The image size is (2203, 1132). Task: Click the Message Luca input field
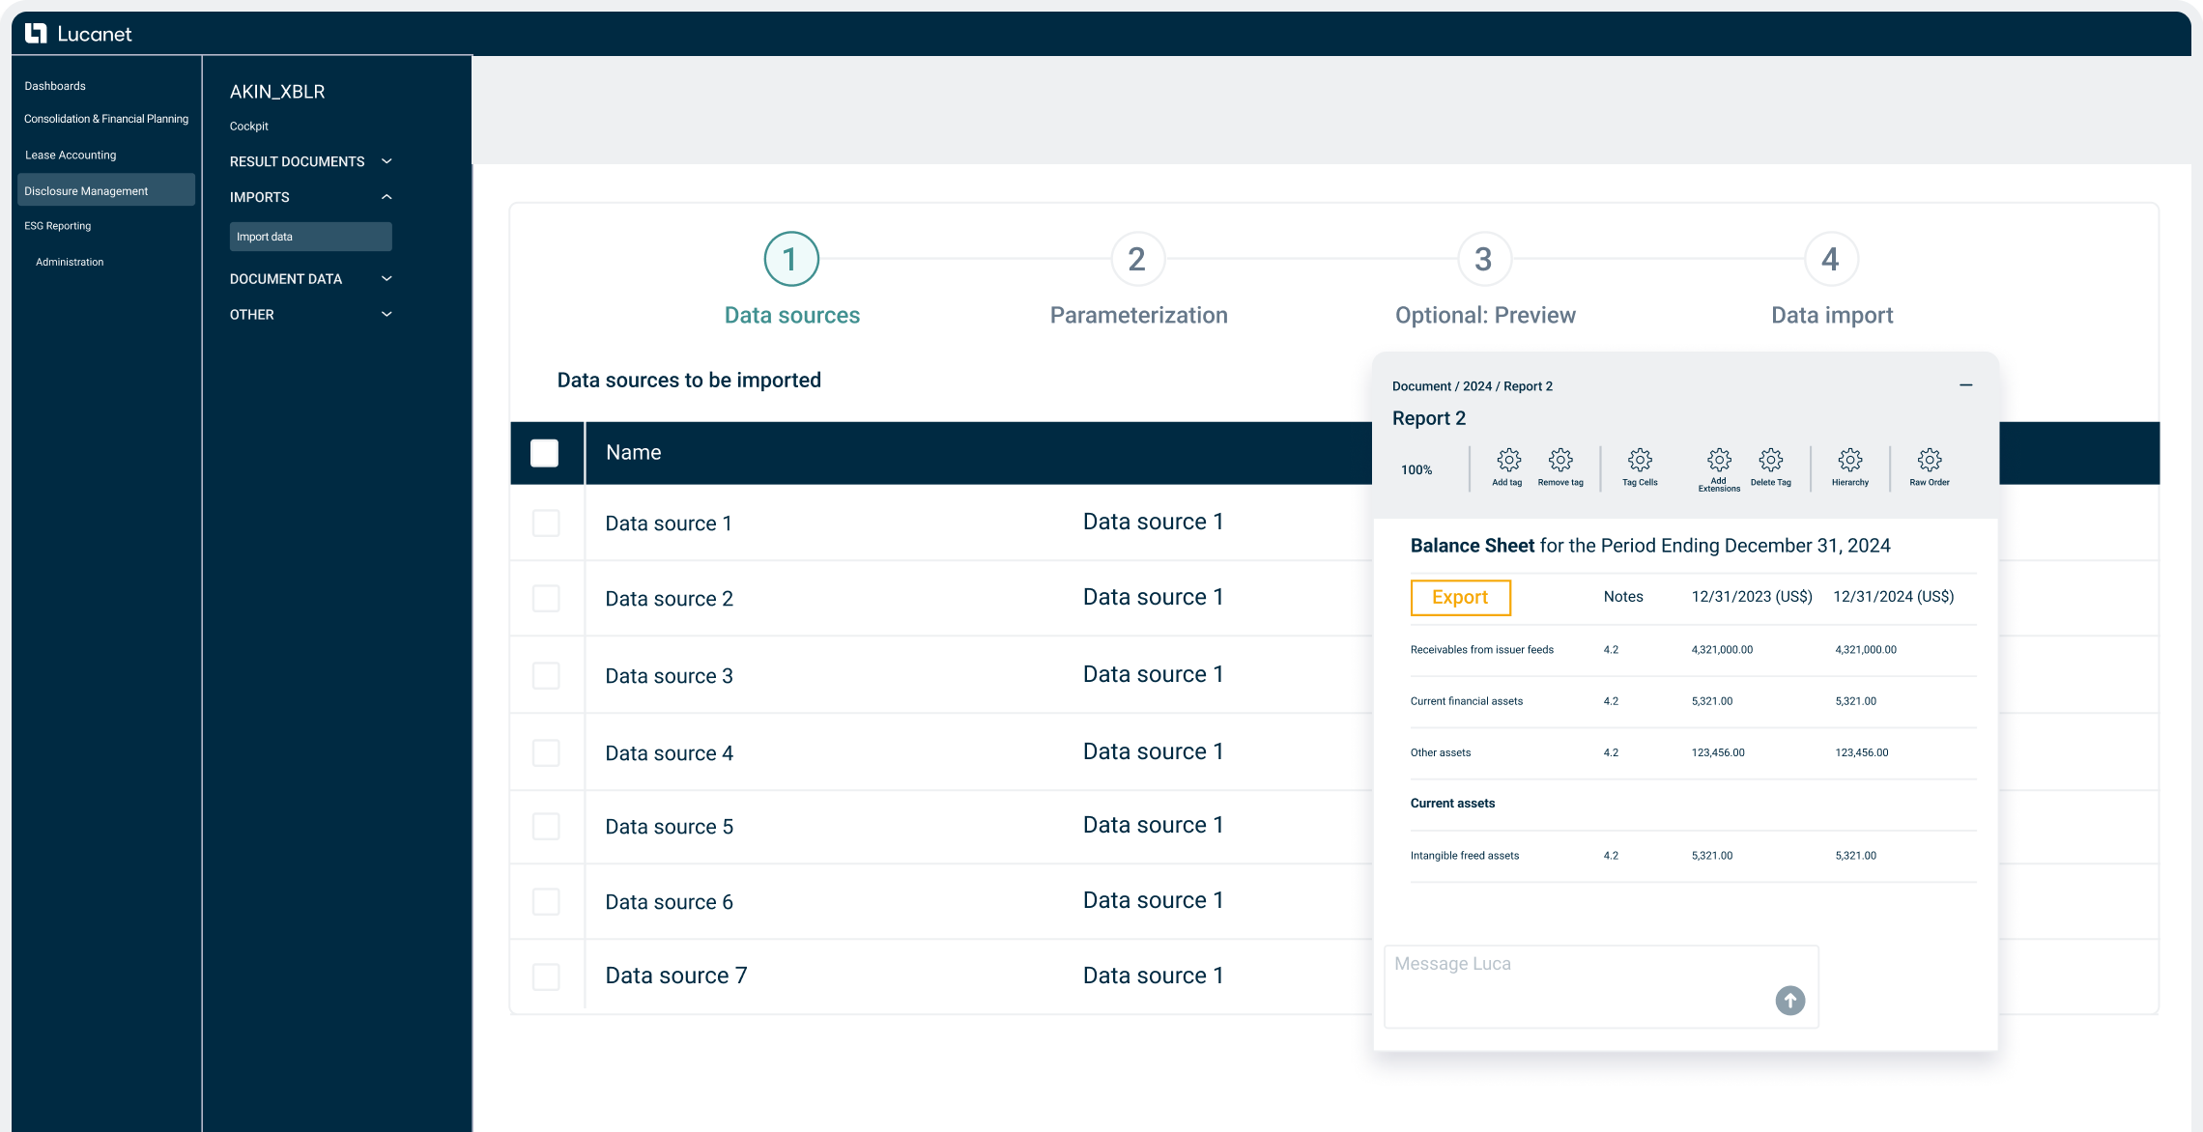click(x=1601, y=986)
